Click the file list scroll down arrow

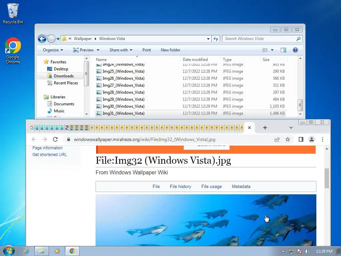[x=300, y=114]
